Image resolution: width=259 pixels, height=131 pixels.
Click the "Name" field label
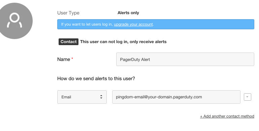click(64, 59)
